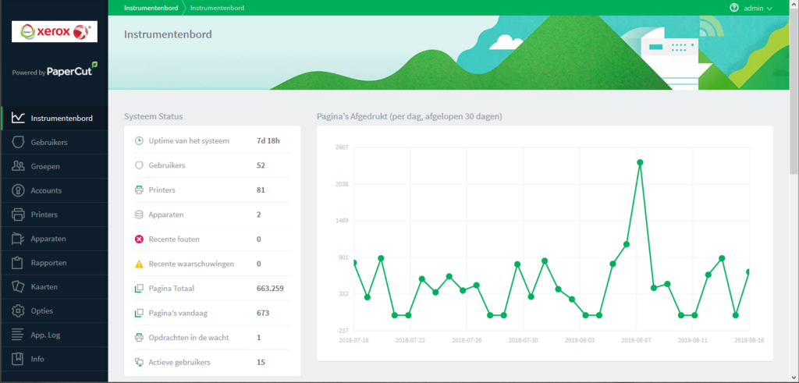799x383 pixels.
Task: Click the Groepen people icon in sidebar
Action: point(19,166)
